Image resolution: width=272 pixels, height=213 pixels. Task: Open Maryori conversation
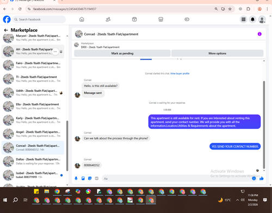pyautogui.click(x=33, y=37)
